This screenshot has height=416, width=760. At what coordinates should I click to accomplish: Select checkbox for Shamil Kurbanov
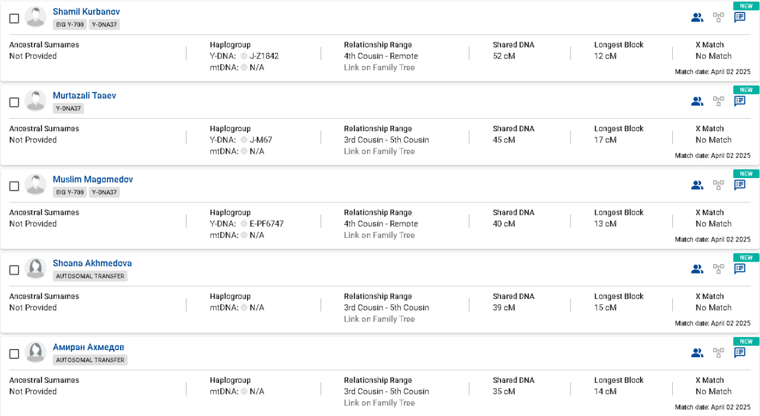click(14, 18)
